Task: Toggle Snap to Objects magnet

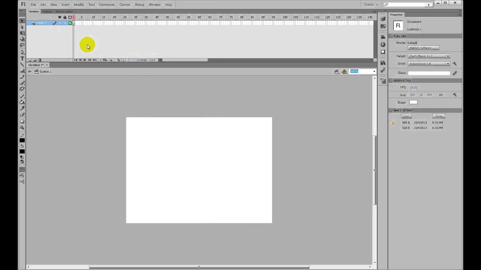Action: 22,169
